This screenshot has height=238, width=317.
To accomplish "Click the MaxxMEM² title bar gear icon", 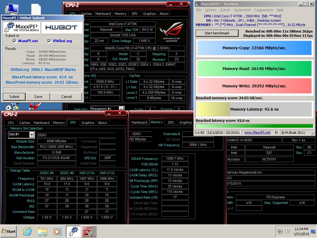I will click(x=198, y=4).
